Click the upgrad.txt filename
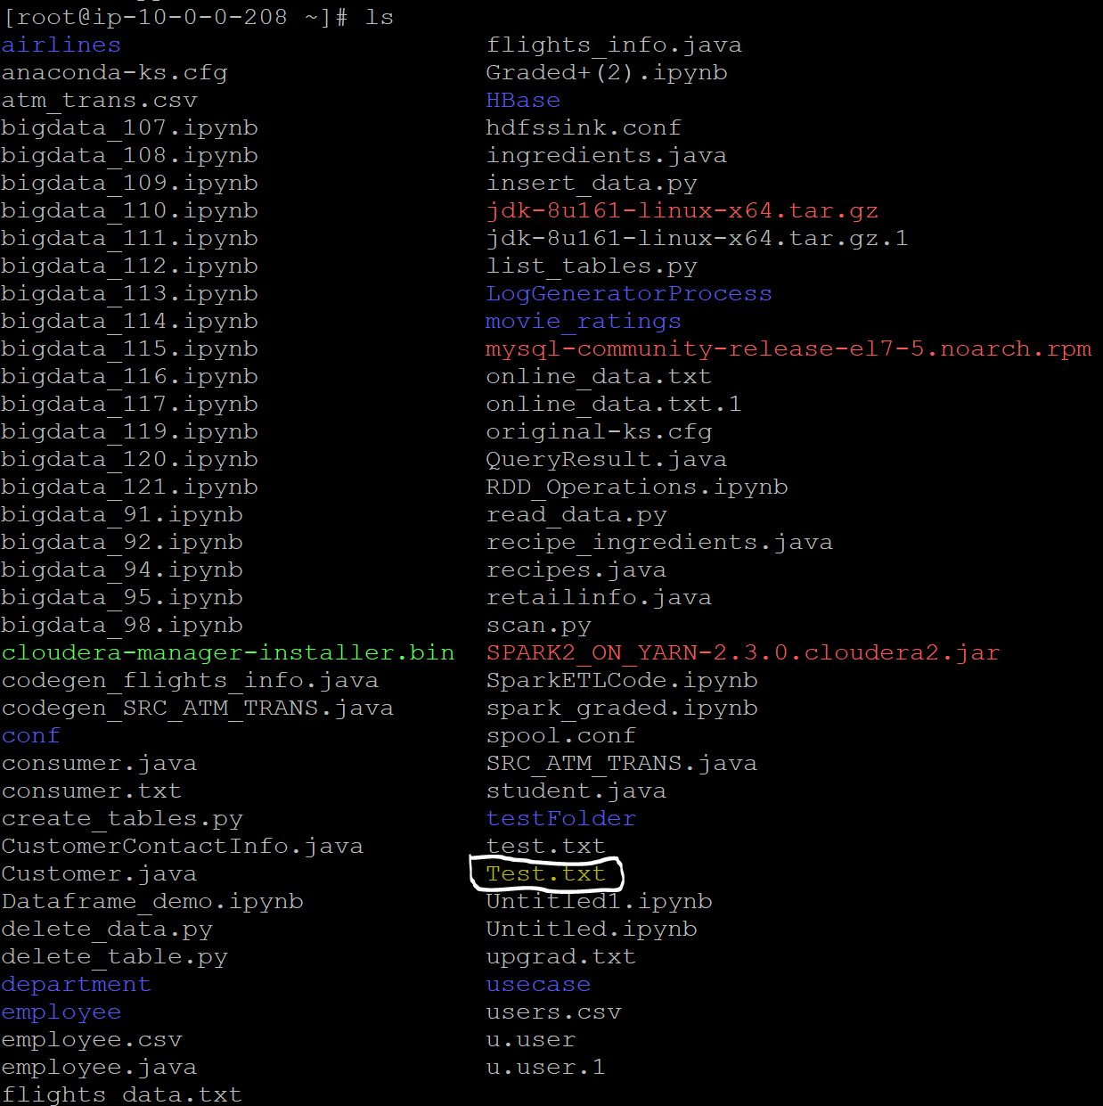Image resolution: width=1103 pixels, height=1106 pixels. pos(560,956)
